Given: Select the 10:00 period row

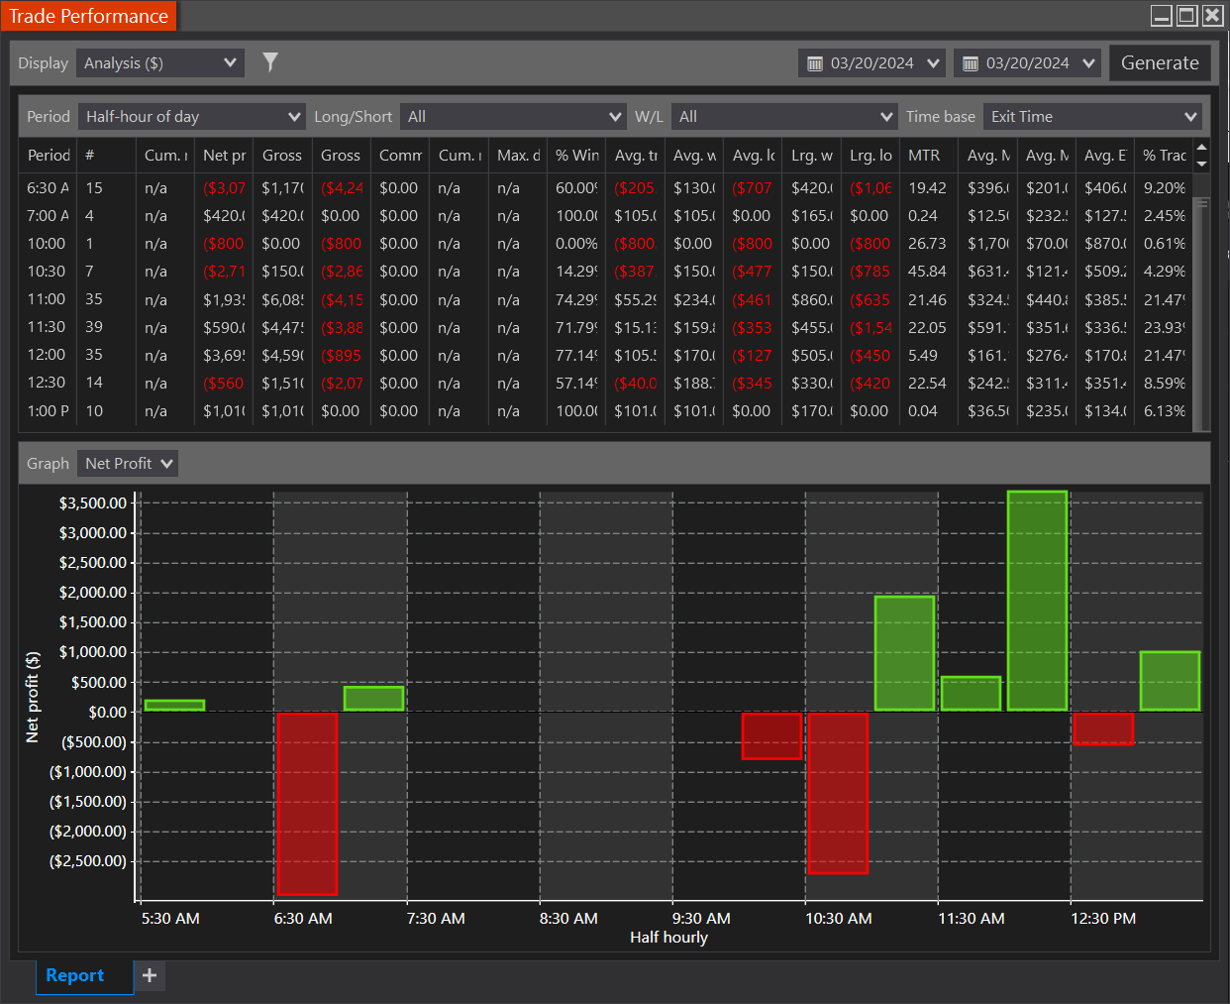Looking at the screenshot, I should [606, 243].
